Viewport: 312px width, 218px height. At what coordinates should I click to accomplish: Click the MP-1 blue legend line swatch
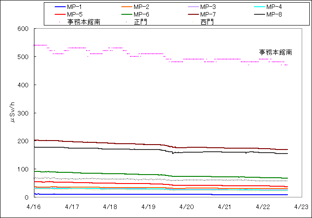tap(59, 7)
